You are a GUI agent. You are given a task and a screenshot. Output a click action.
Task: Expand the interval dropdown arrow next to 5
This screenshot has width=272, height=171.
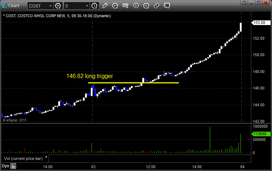87,6
